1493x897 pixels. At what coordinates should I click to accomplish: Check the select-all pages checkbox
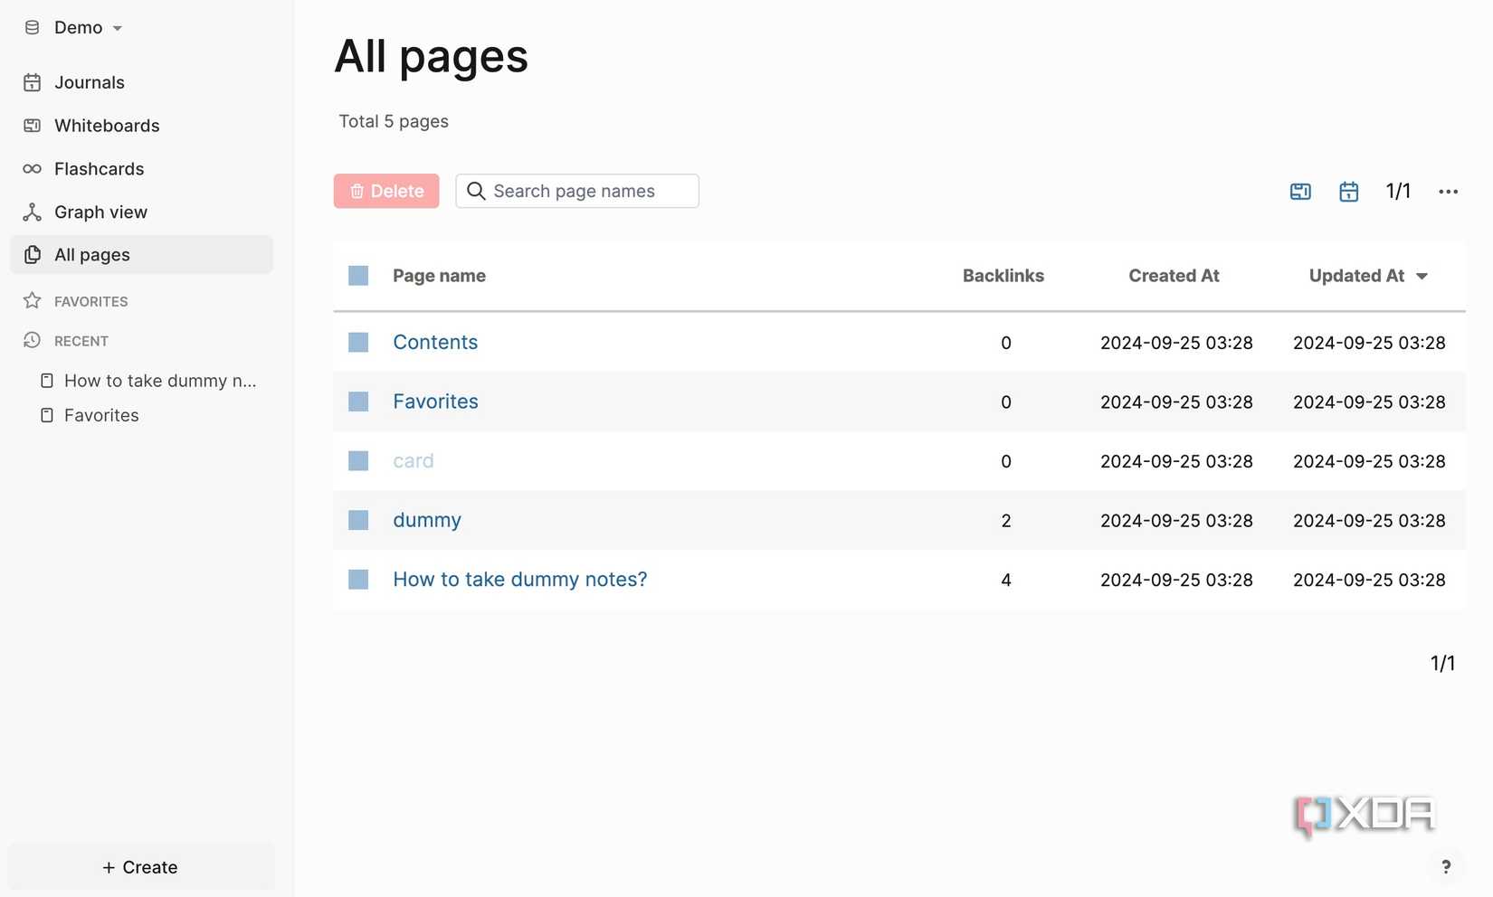[358, 275]
